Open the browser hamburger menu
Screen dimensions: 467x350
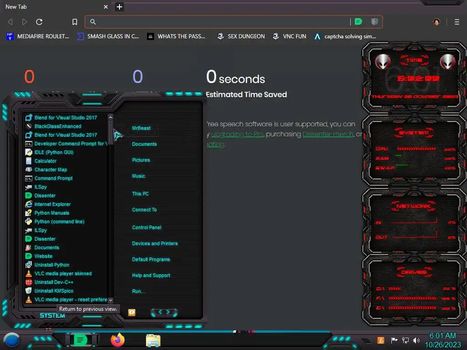(457, 22)
